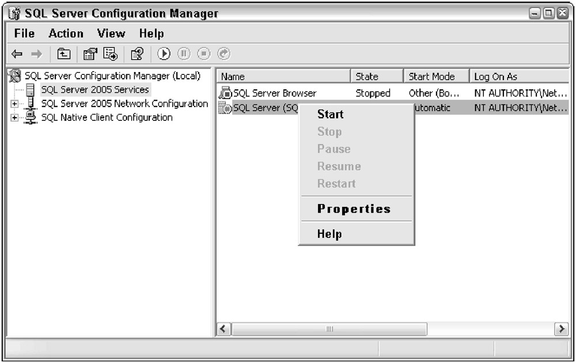576x363 pixels.
Task: Choose Start in the context menu
Action: point(330,114)
